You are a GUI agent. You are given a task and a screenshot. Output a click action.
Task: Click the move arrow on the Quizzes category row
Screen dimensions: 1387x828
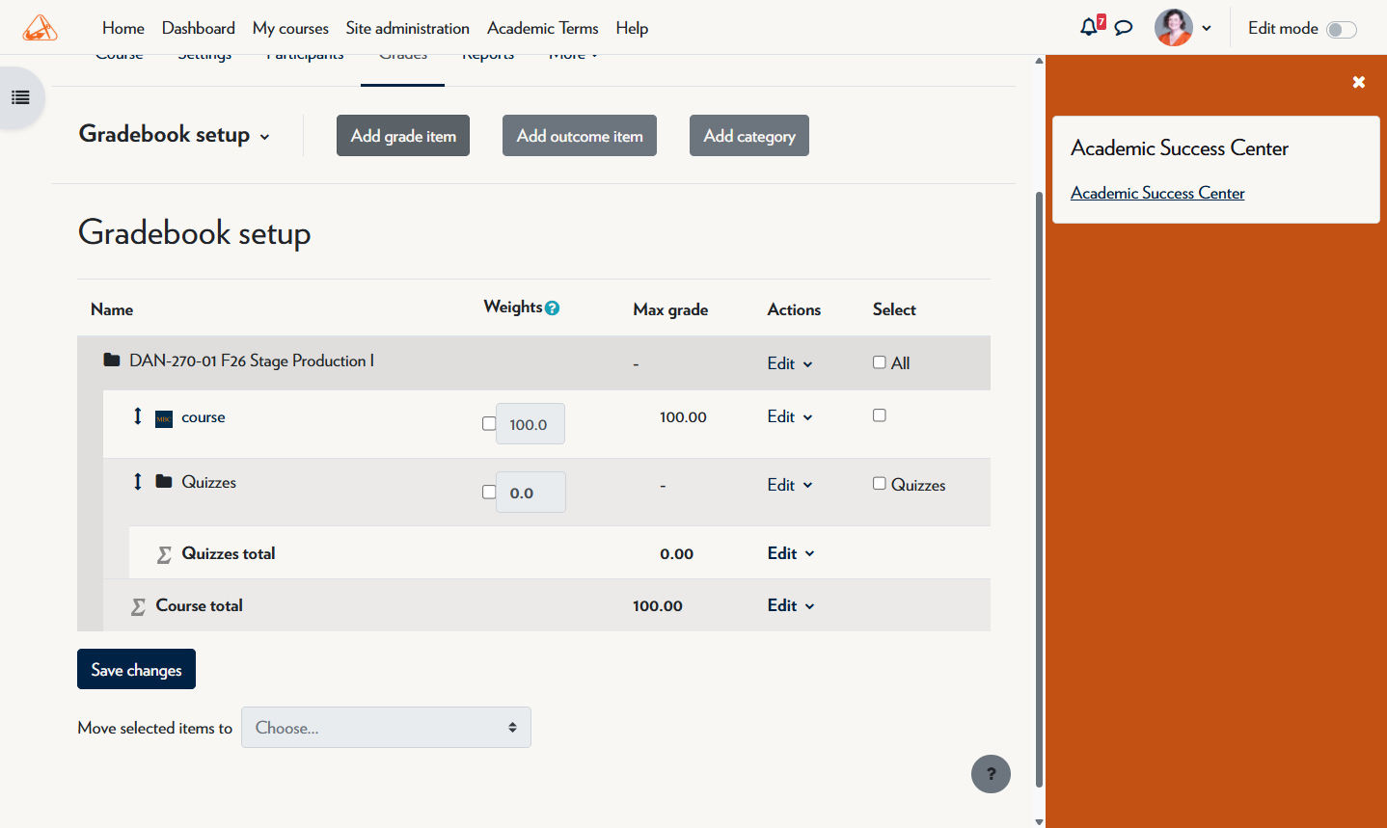(138, 481)
